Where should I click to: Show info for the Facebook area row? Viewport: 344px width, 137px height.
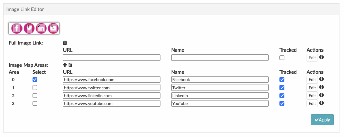point(321,79)
